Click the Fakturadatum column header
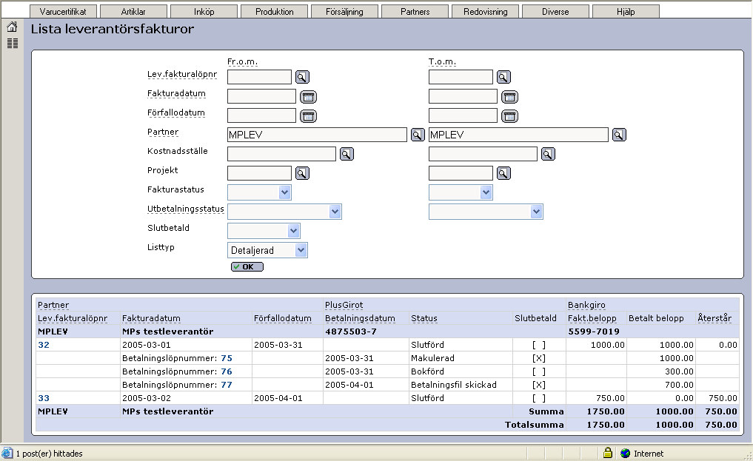 (151, 318)
